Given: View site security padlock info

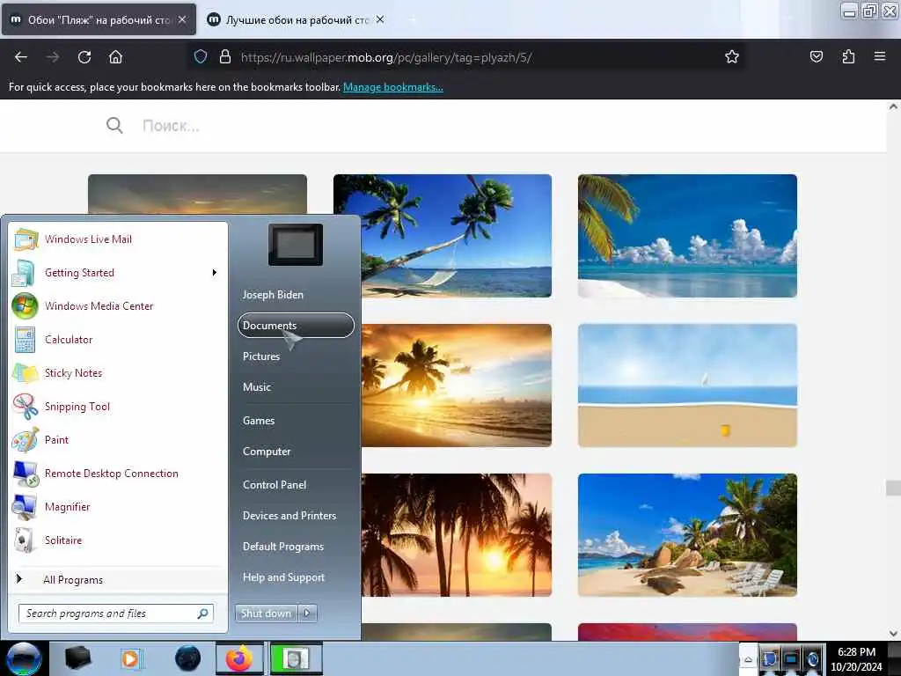Looking at the screenshot, I should click(x=225, y=57).
